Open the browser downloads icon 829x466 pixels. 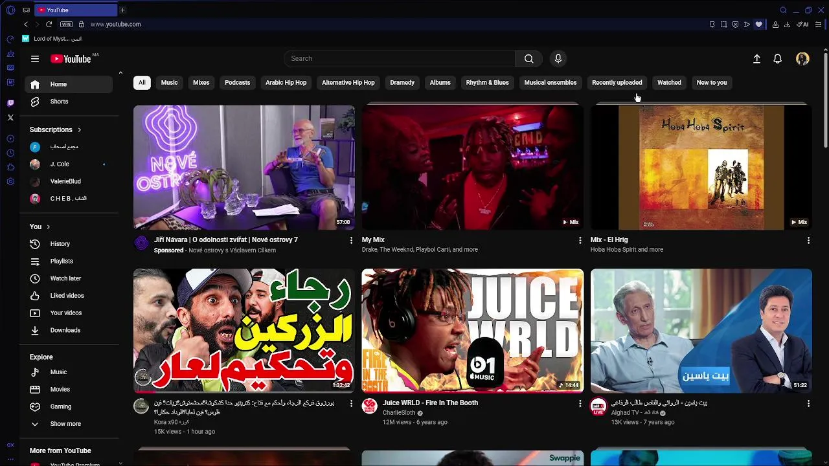point(787,24)
